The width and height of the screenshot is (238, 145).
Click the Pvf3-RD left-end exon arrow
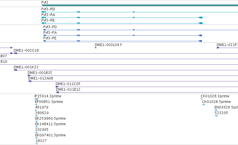coord(43,12)
